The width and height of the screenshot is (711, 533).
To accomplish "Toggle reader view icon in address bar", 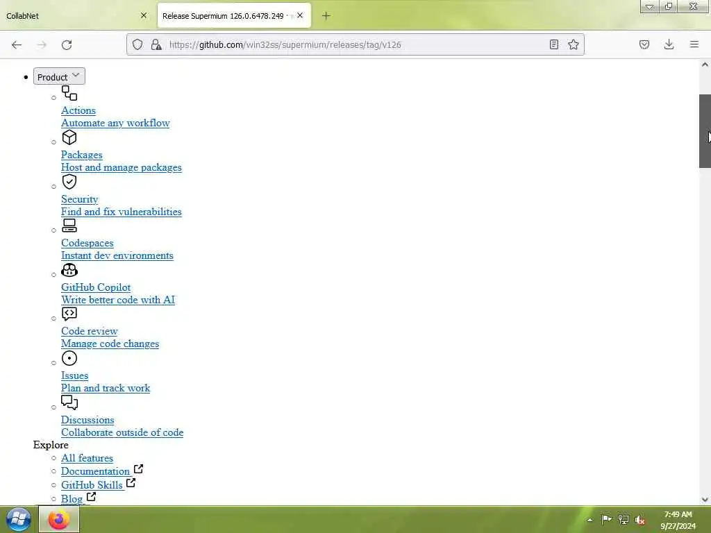I will pos(553,44).
